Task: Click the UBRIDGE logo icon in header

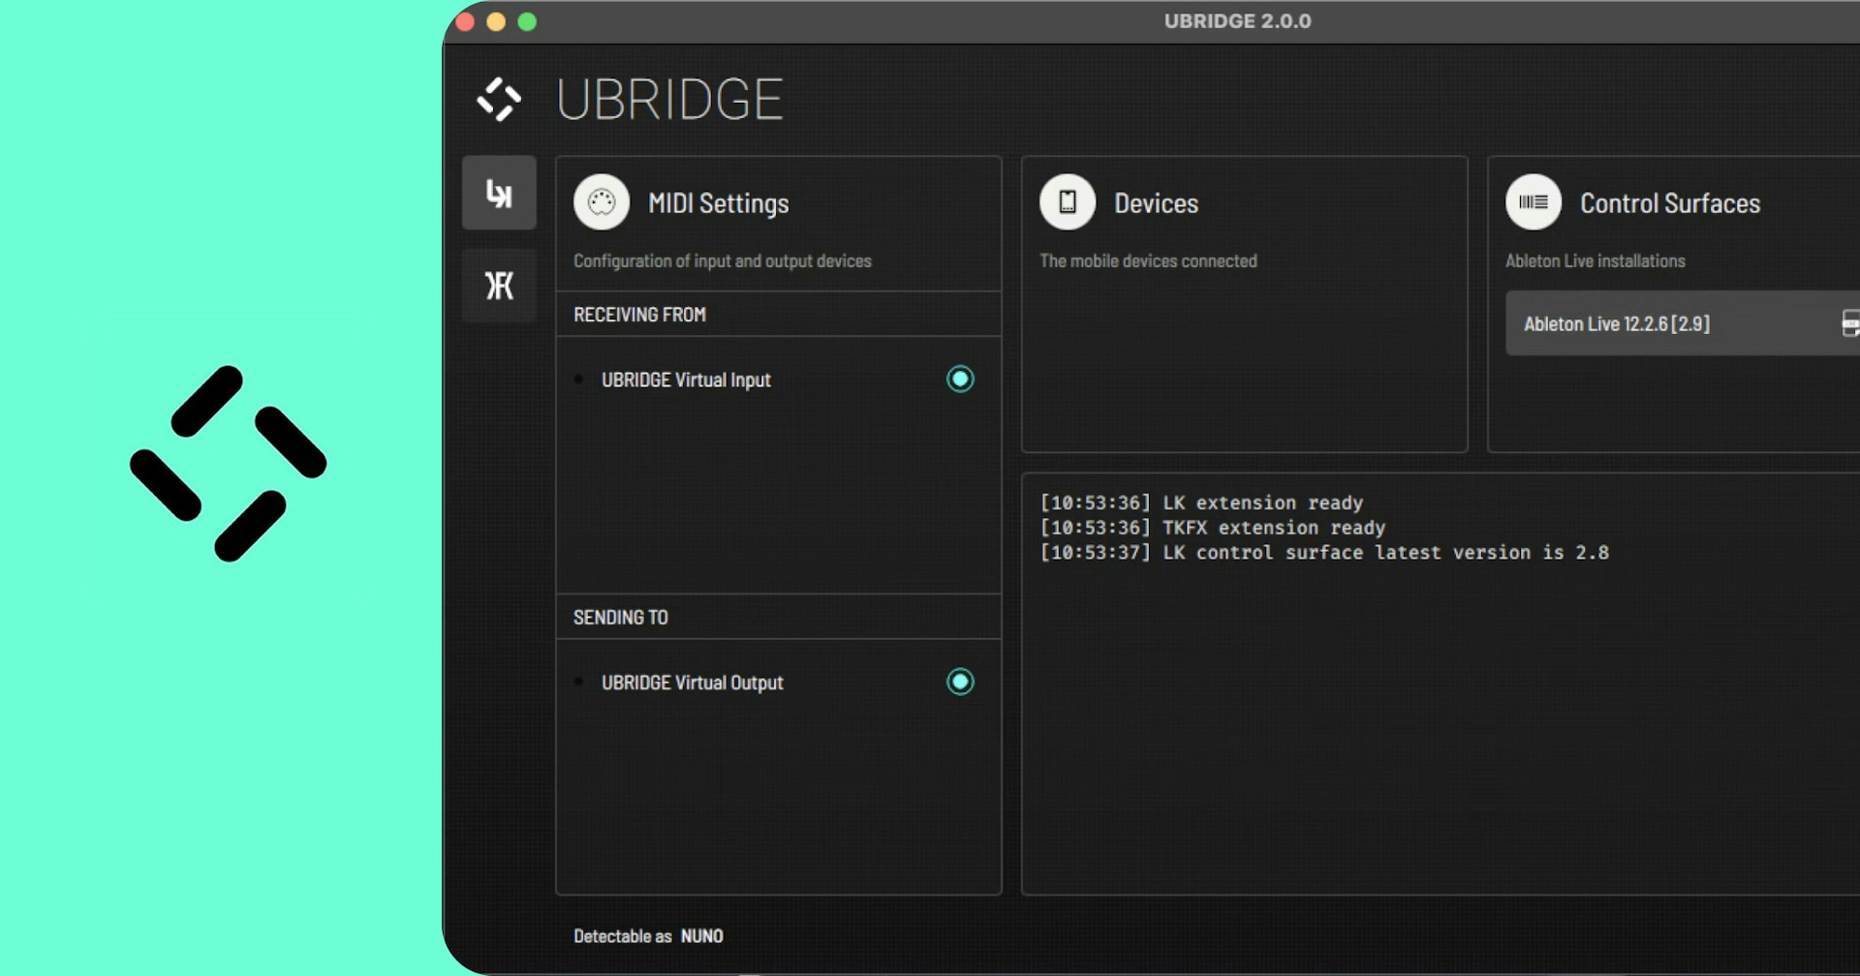Action: pyautogui.click(x=500, y=99)
